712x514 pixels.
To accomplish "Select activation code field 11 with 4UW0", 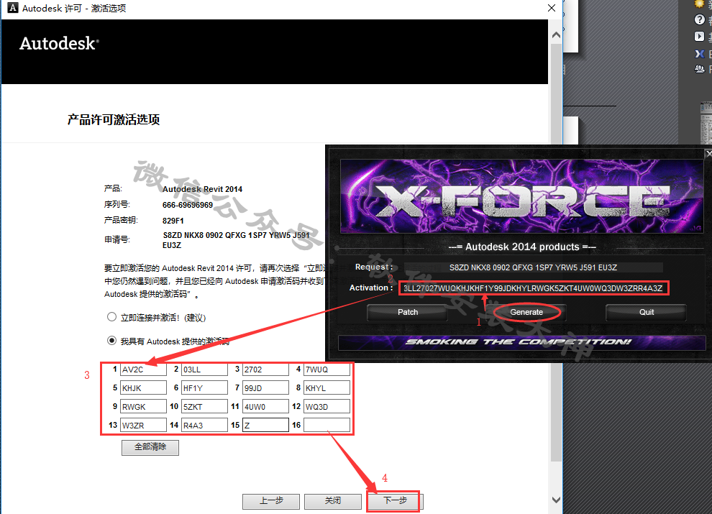I will click(265, 406).
